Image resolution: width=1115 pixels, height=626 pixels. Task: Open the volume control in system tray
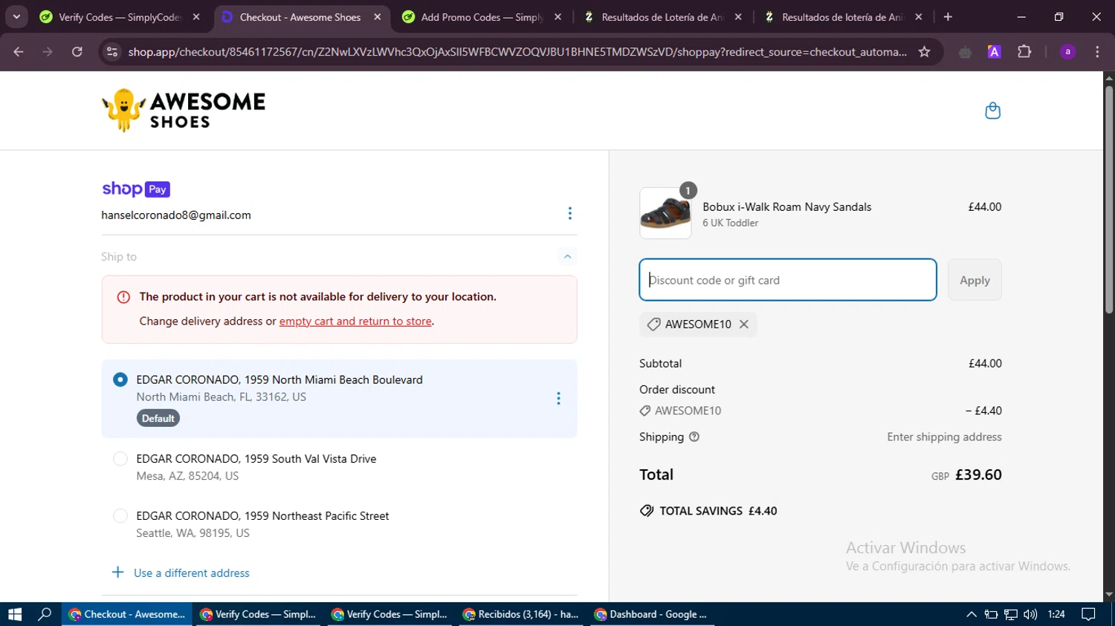[x=1030, y=614]
